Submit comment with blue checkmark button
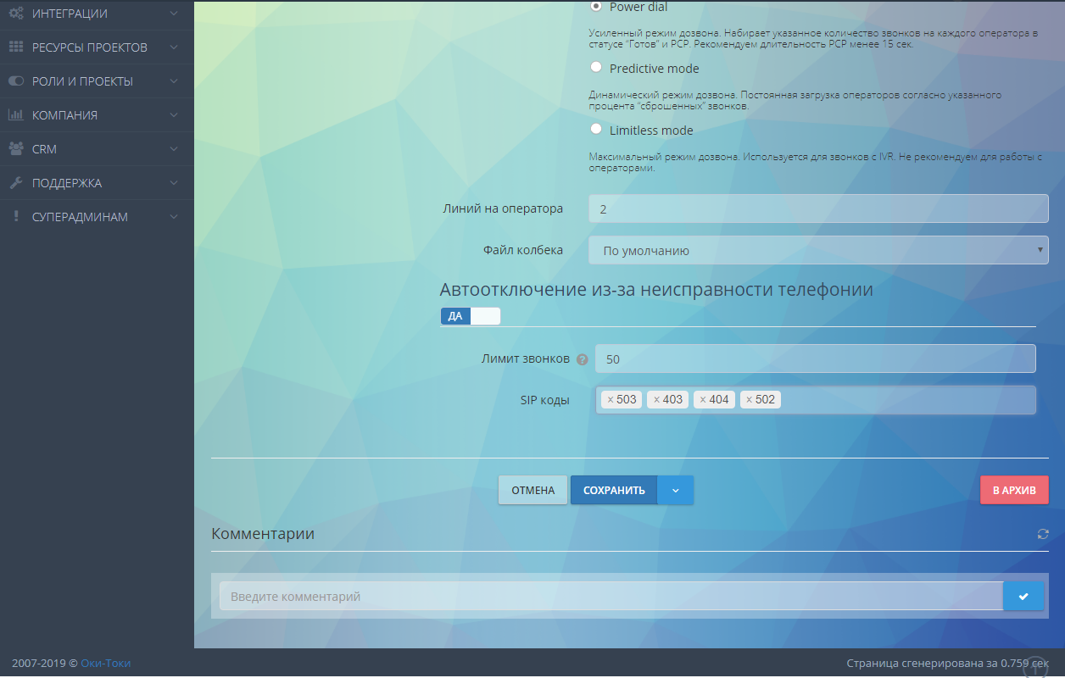The image size is (1065, 678). [x=1023, y=596]
